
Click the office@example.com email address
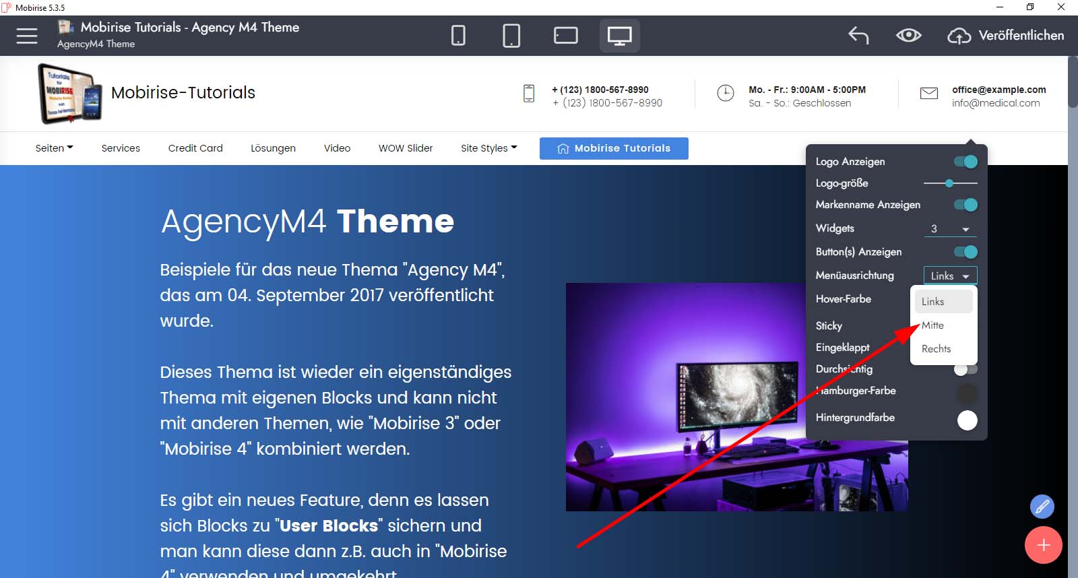point(999,90)
